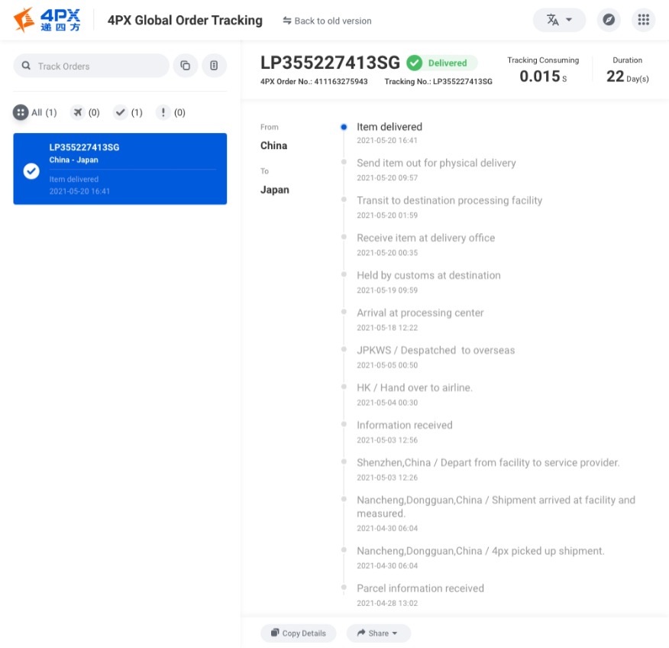
Task: Click Receive item at delivery office
Action: pos(426,238)
